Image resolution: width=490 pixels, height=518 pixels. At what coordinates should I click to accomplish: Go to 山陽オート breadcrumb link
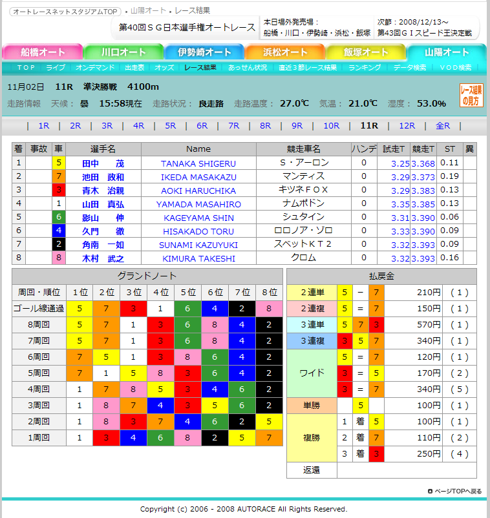click(148, 10)
